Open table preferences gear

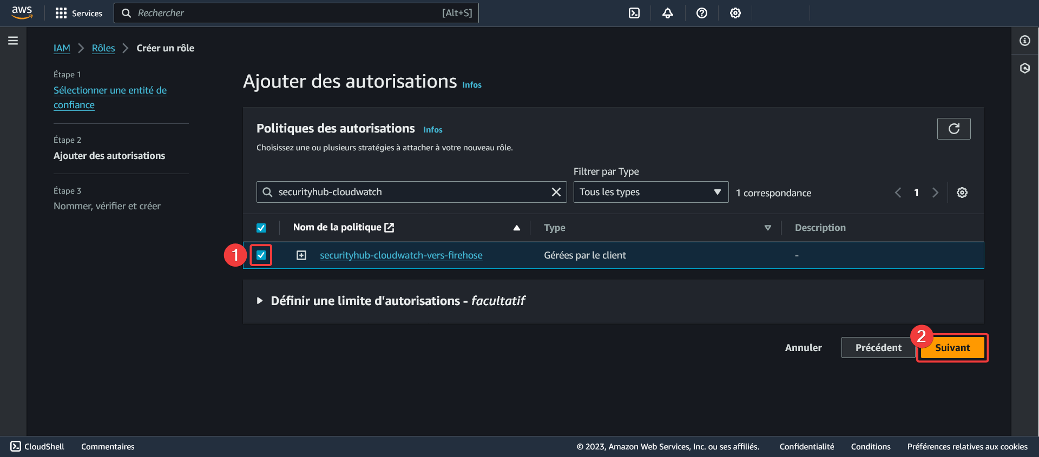pos(962,193)
